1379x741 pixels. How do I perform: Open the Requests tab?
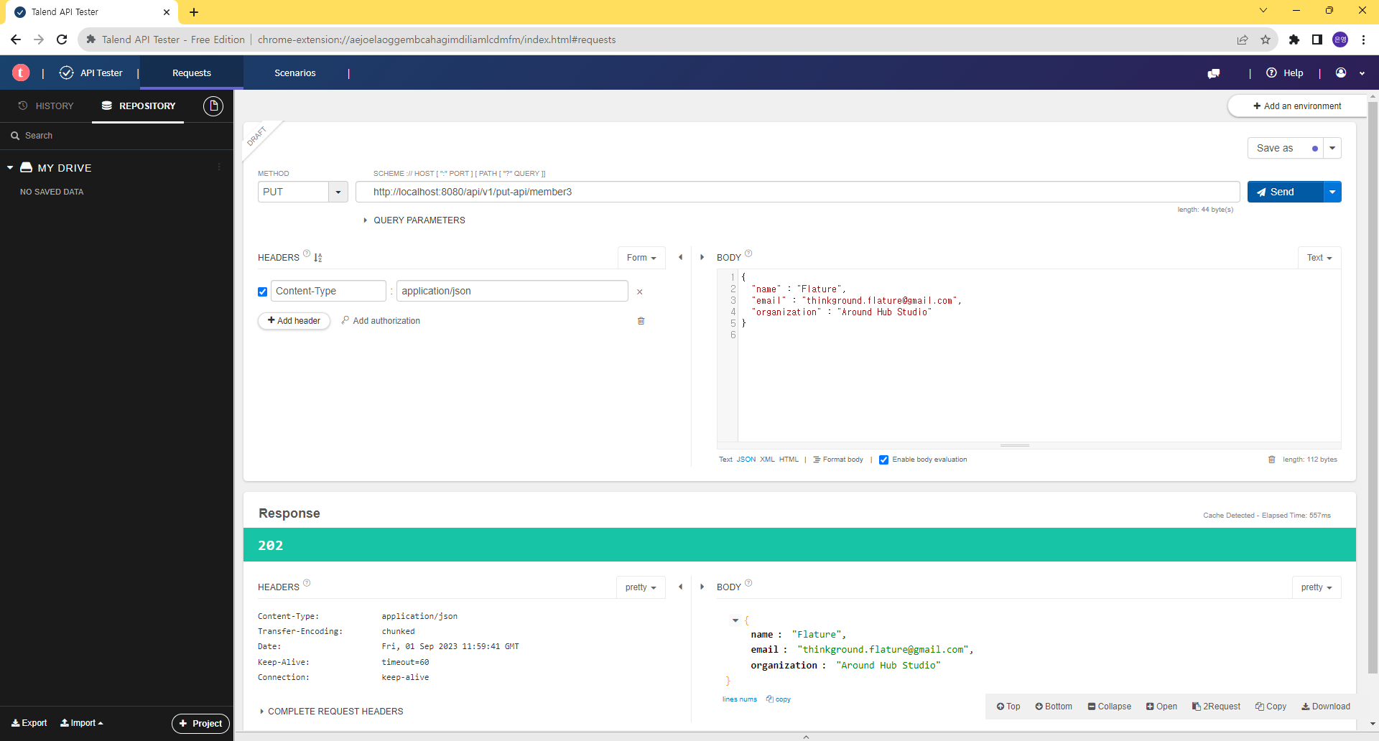click(192, 73)
